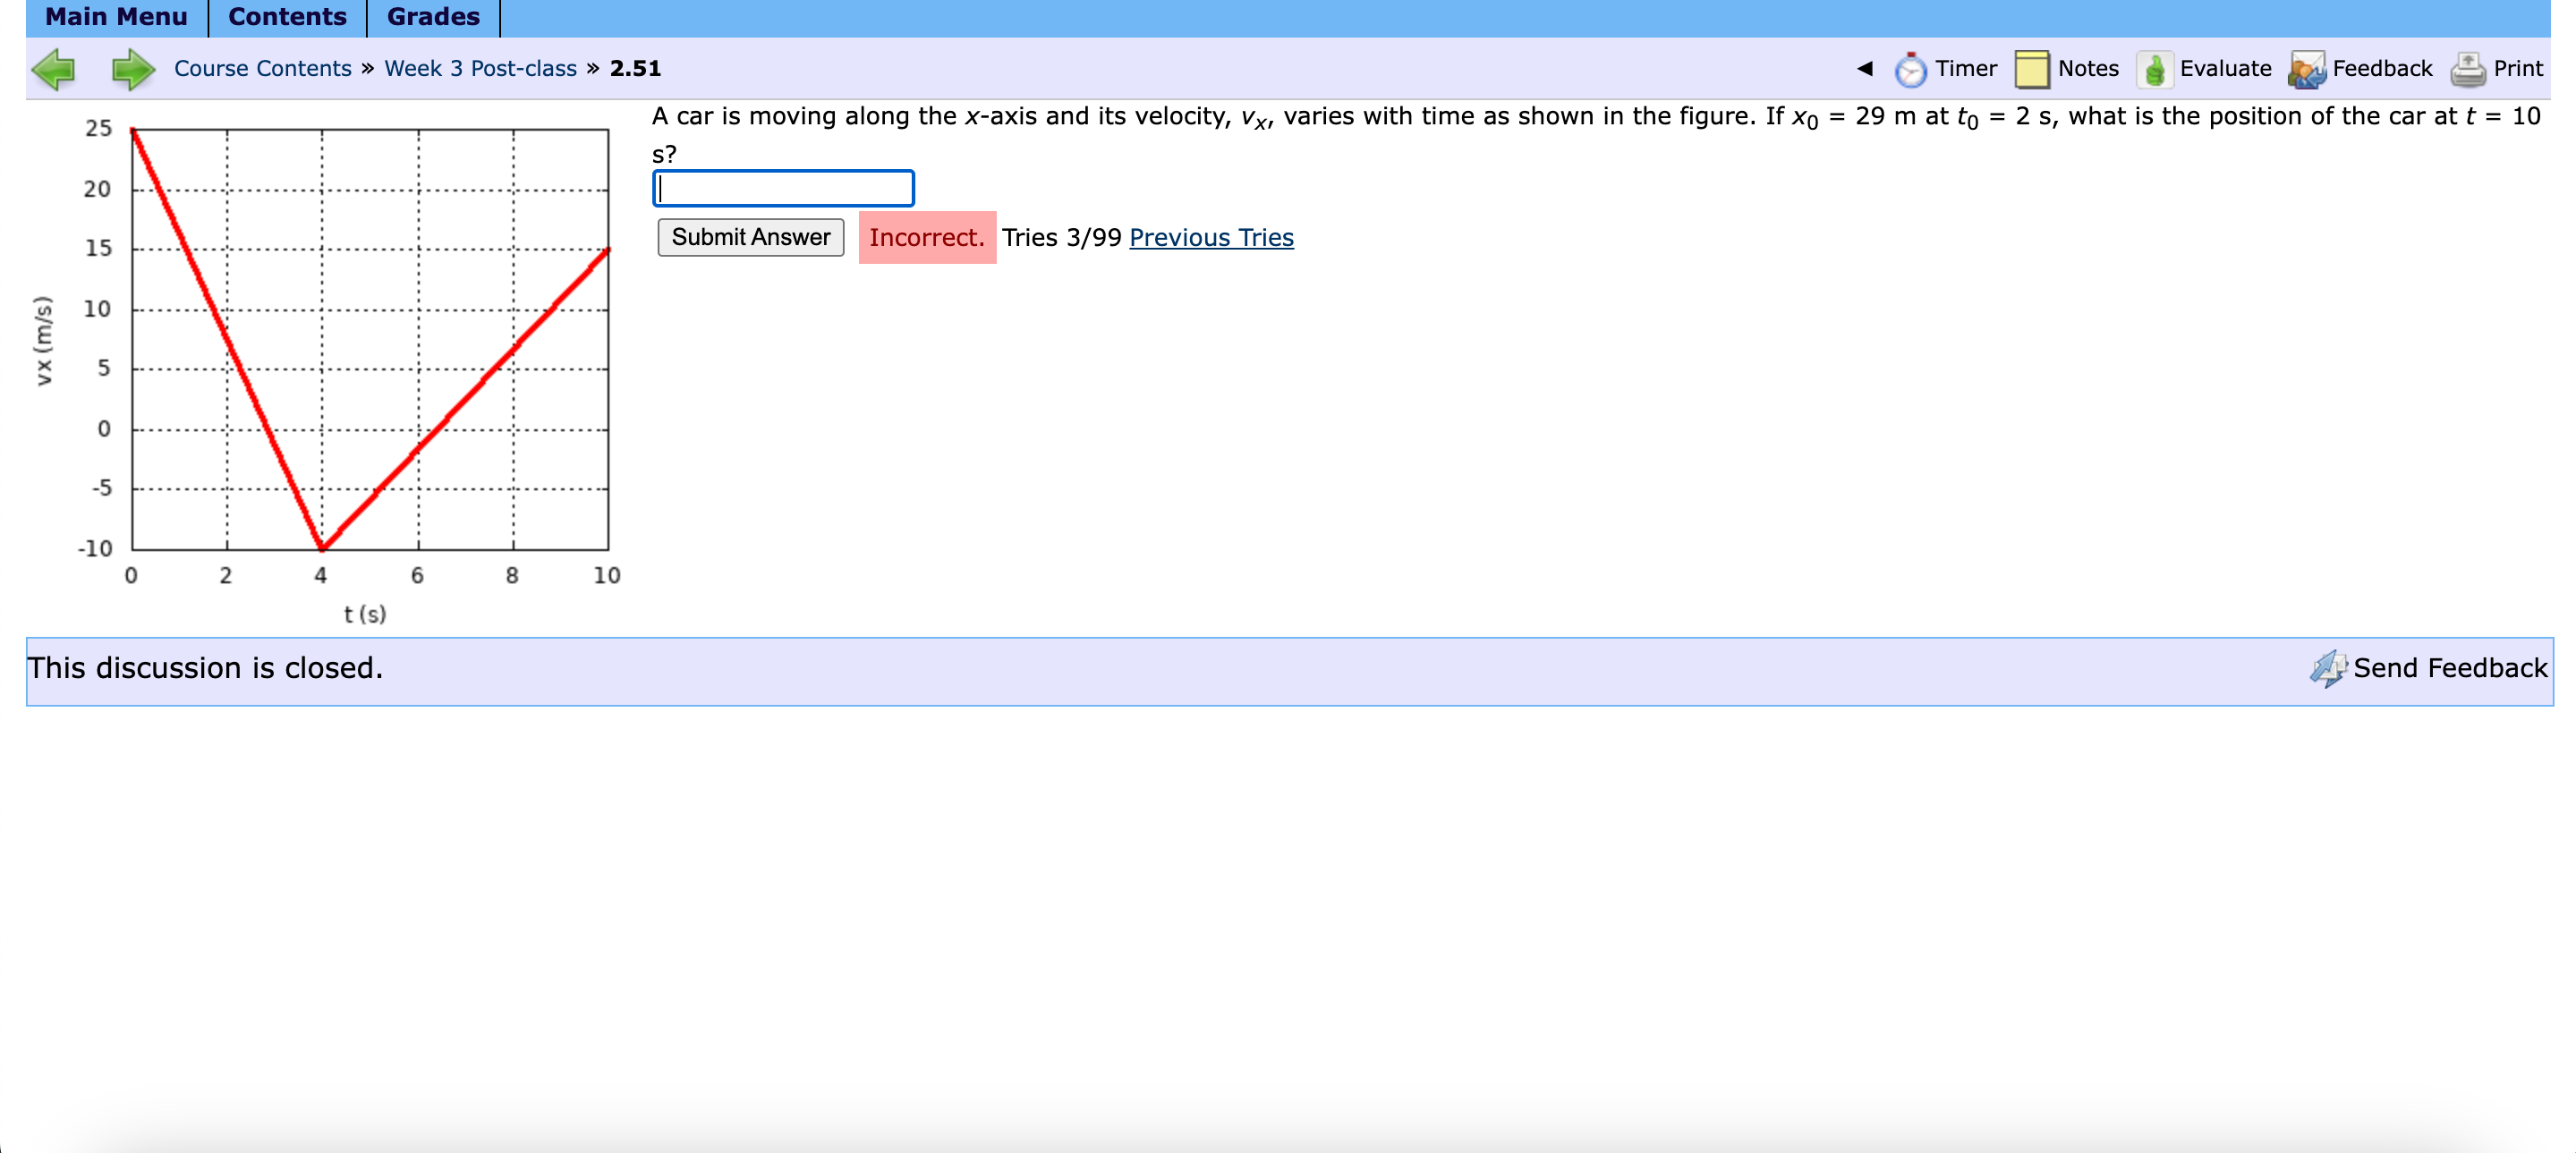Screen dimensions: 2576x1153
Task: Click the velocity versus time graph
Action: point(370,340)
